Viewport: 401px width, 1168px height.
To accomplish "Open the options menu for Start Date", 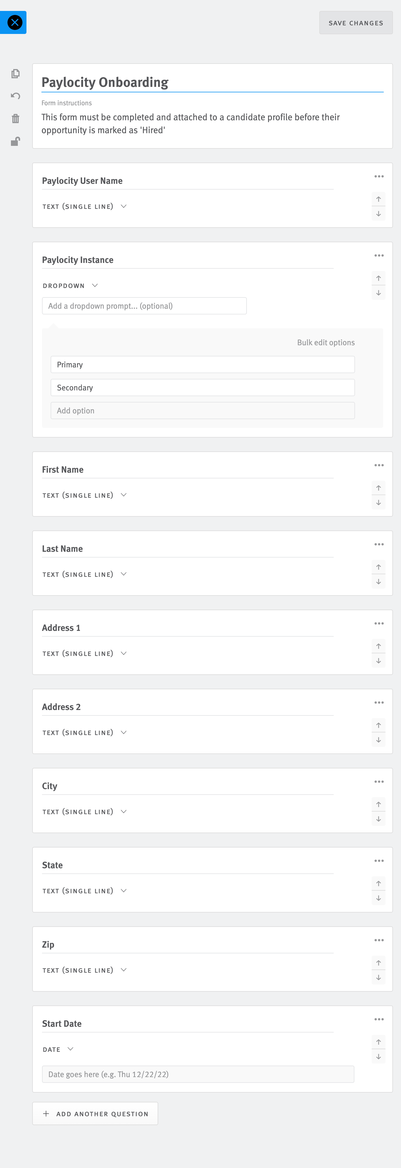I will point(379,1019).
